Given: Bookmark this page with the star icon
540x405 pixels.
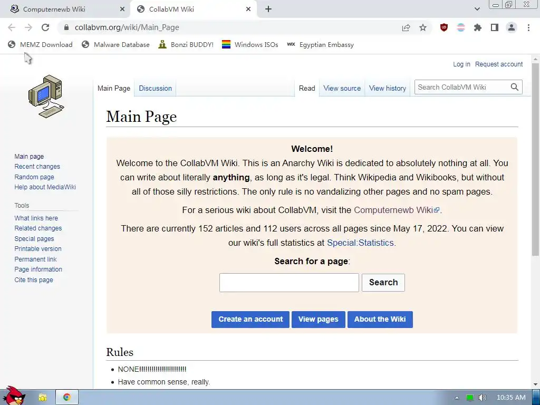Looking at the screenshot, I should (423, 27).
